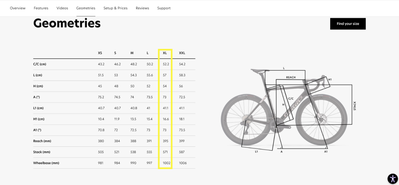Click the 1006 wheelbase value
The height and width of the screenshot is (185, 399).
click(x=183, y=163)
